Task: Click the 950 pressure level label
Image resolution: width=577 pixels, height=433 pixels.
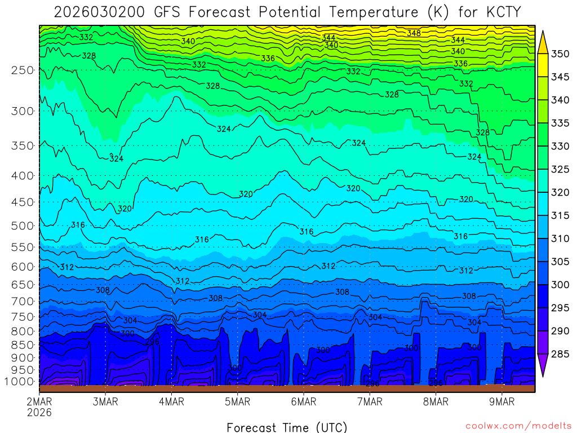Action: click(x=23, y=370)
